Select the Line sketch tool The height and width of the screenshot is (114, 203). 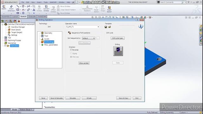coord(18,6)
